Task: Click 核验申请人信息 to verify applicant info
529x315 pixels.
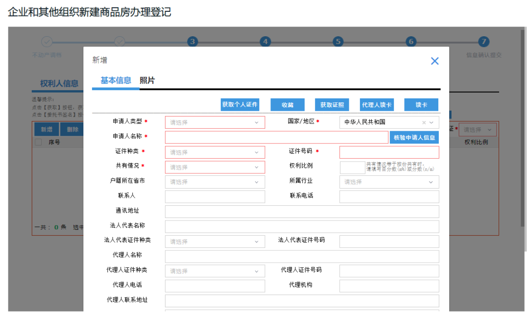Action: click(x=414, y=137)
